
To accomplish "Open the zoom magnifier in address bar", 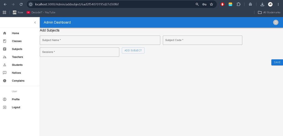I will click(197, 4).
